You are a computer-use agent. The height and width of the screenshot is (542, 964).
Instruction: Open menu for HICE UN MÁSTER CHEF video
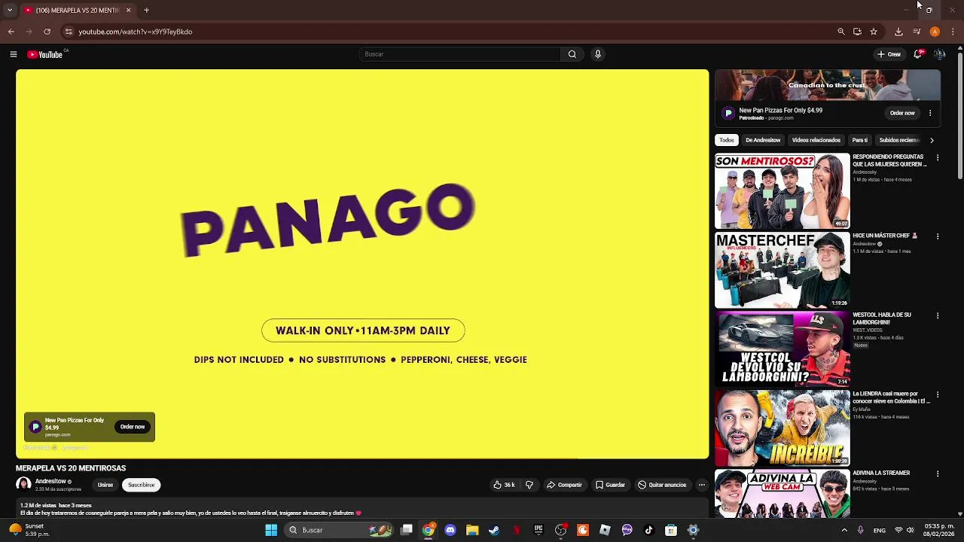click(x=938, y=236)
